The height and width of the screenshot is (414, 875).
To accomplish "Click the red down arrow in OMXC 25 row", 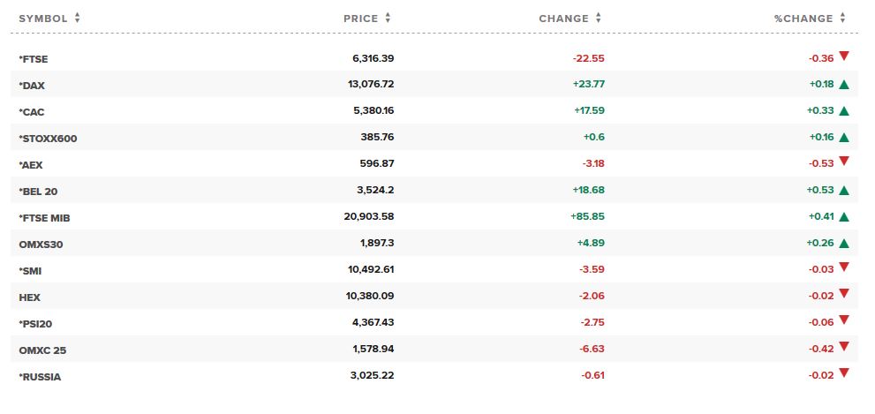I will coord(844,347).
